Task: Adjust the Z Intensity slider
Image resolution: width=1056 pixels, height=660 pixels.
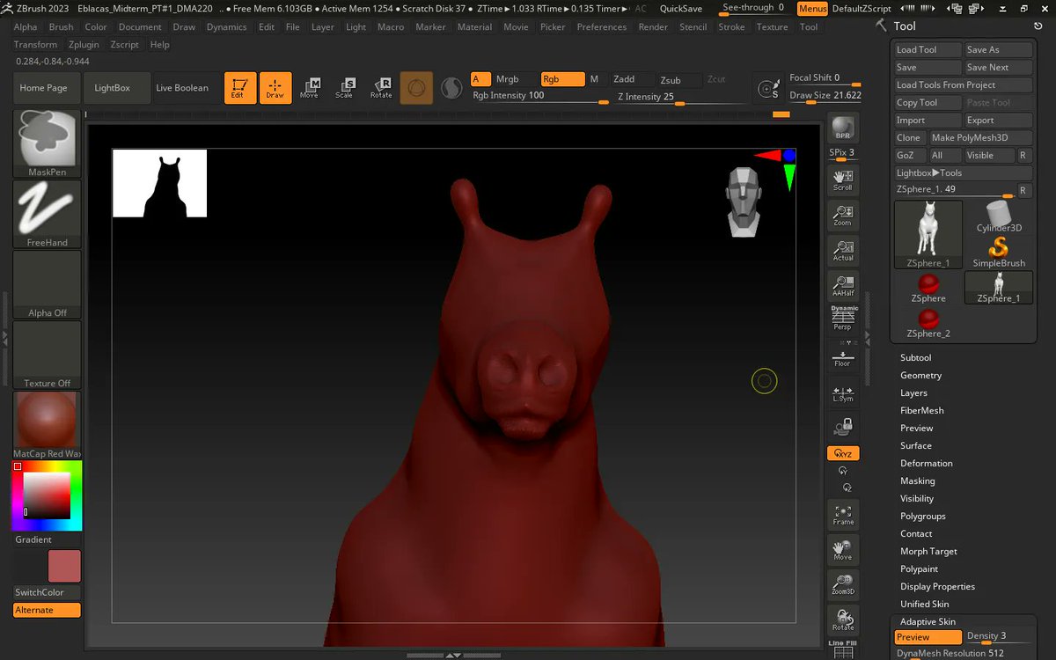Action: pos(683,97)
